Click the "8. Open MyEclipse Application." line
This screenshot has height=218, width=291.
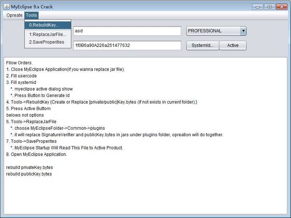tap(36, 154)
